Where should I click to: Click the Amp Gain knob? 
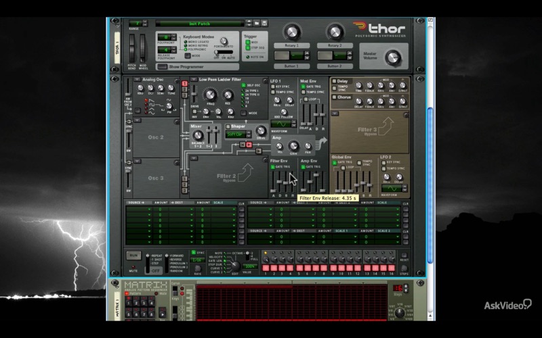(x=293, y=145)
